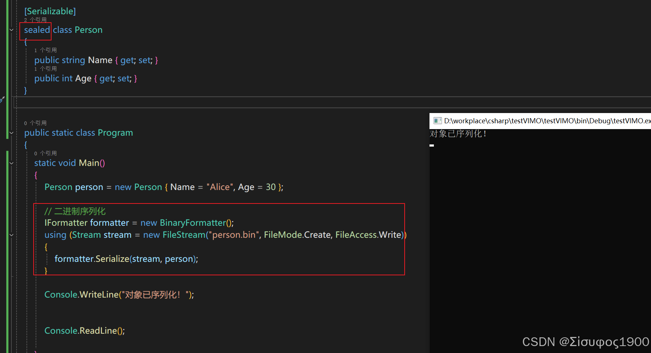Click 'FileAccess.Write' argument
The width and height of the screenshot is (651, 353).
pos(368,235)
